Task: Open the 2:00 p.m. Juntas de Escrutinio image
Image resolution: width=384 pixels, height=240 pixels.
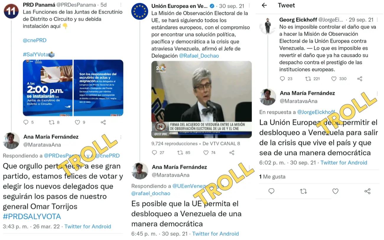Action: point(48,88)
